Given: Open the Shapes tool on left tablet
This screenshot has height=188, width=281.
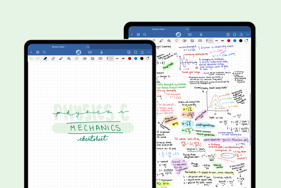Looking at the screenshot, I should [69, 59].
